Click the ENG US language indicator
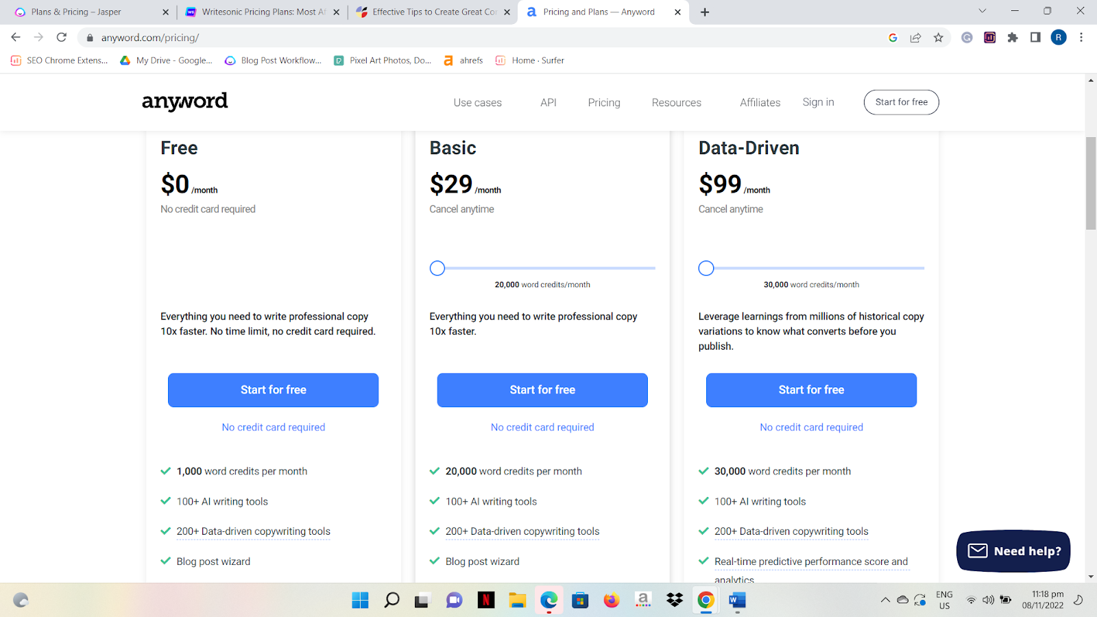This screenshot has height=617, width=1097. pyautogui.click(x=944, y=600)
